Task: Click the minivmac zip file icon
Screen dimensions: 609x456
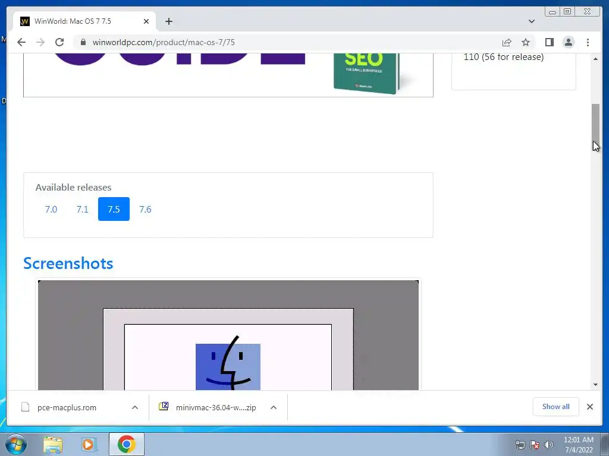Action: (x=164, y=406)
